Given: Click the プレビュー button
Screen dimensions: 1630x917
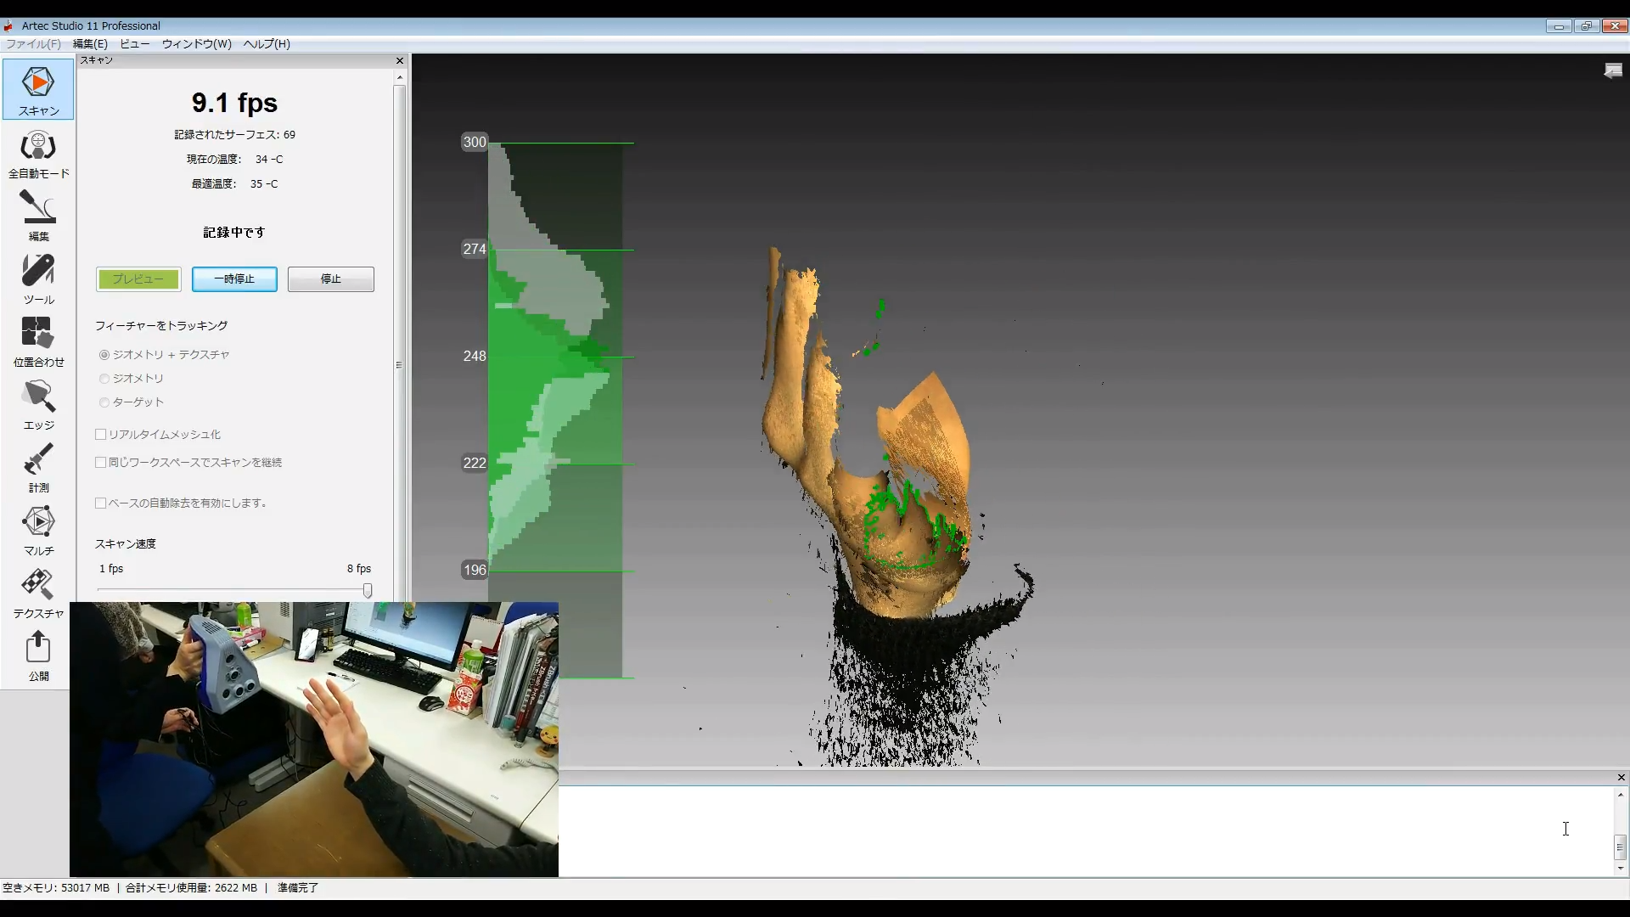Looking at the screenshot, I should (x=138, y=279).
